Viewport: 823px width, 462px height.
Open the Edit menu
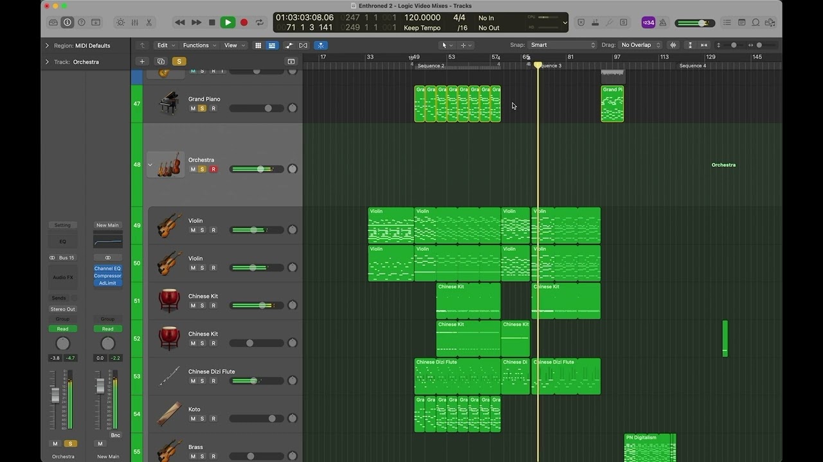(x=165, y=46)
